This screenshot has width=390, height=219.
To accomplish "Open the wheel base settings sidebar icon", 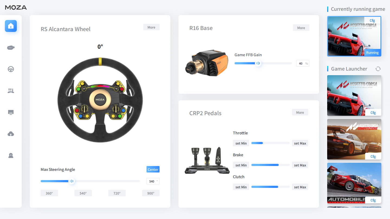I will tap(11, 48).
